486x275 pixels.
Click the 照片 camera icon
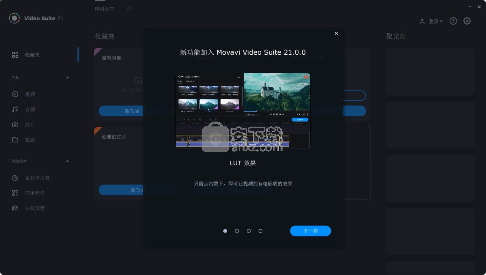coord(15,125)
